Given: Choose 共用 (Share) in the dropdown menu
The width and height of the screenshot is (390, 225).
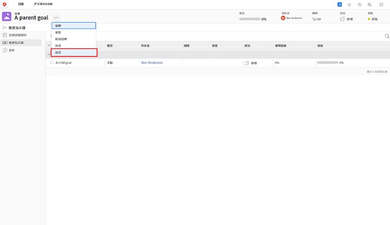Looking at the screenshot, I should [x=74, y=46].
